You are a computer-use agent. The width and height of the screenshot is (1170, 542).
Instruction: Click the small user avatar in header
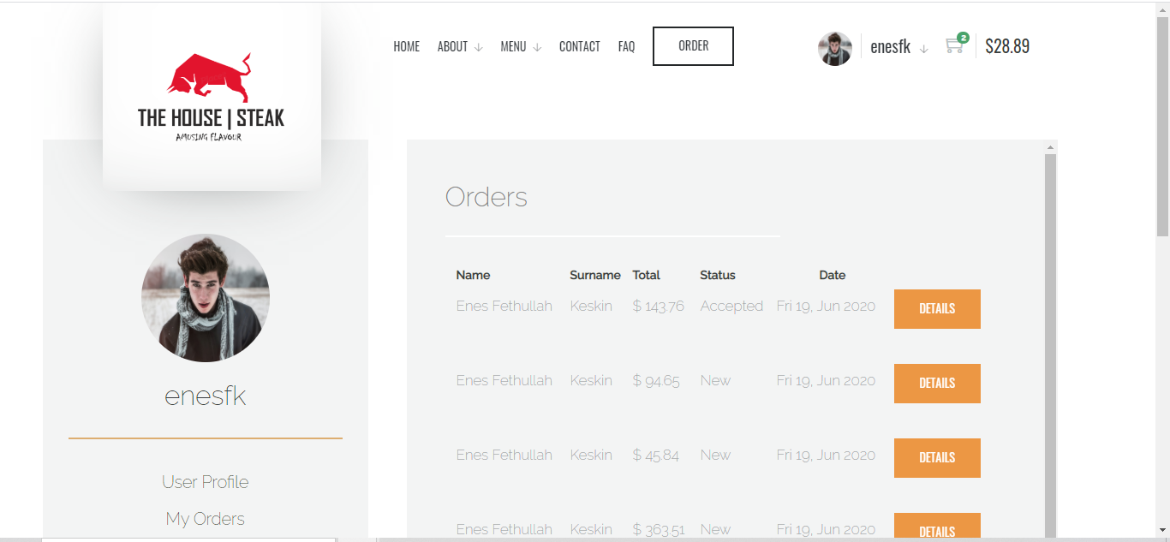[x=834, y=49]
